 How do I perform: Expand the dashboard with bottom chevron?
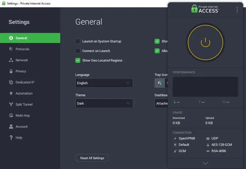tap(206, 163)
